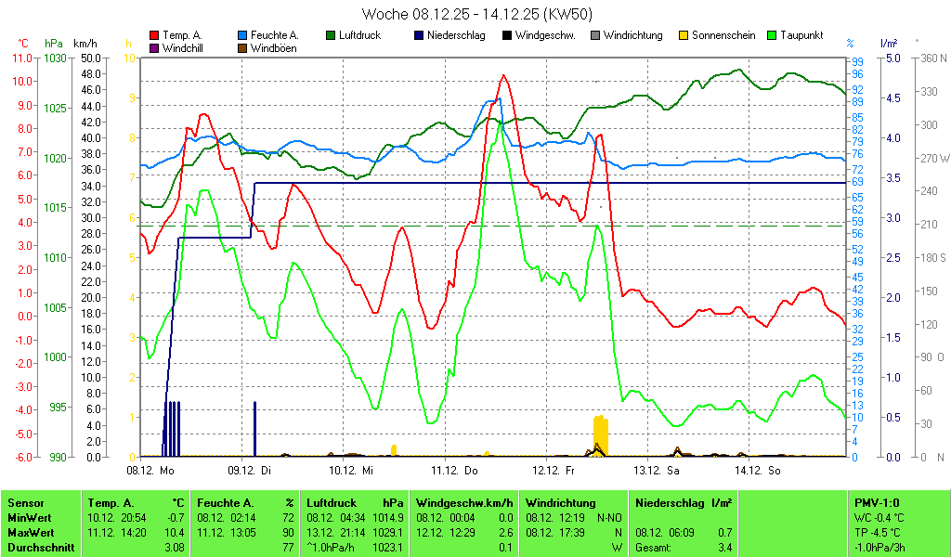951x557 pixels.
Task: Click the Sensor header in the stats table
Action: (x=25, y=502)
